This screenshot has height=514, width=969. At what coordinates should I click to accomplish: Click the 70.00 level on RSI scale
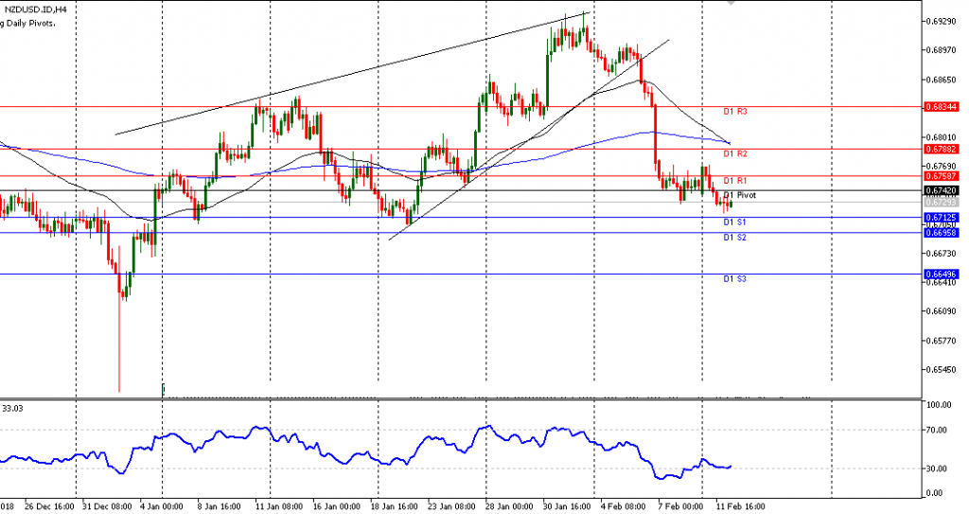coord(937,430)
